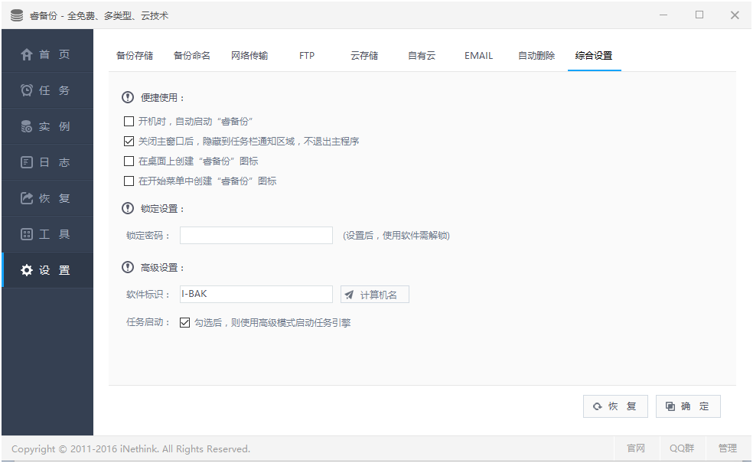Switch to the 云存储 tab
Viewport: 753px width, 463px height.
click(x=365, y=55)
